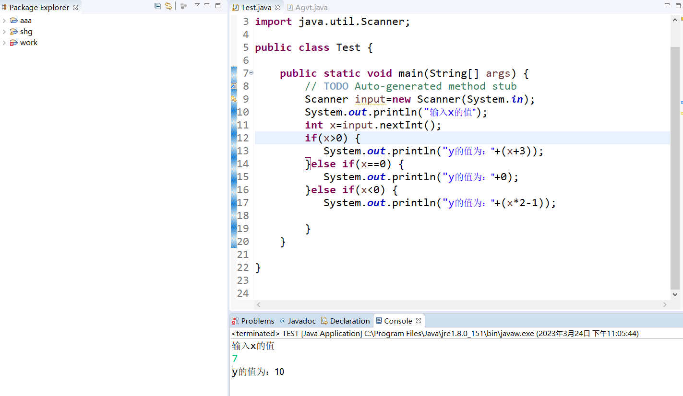Click the 'int x=input.nextInt();' line
Screen dimensions: 683x396
click(373, 125)
